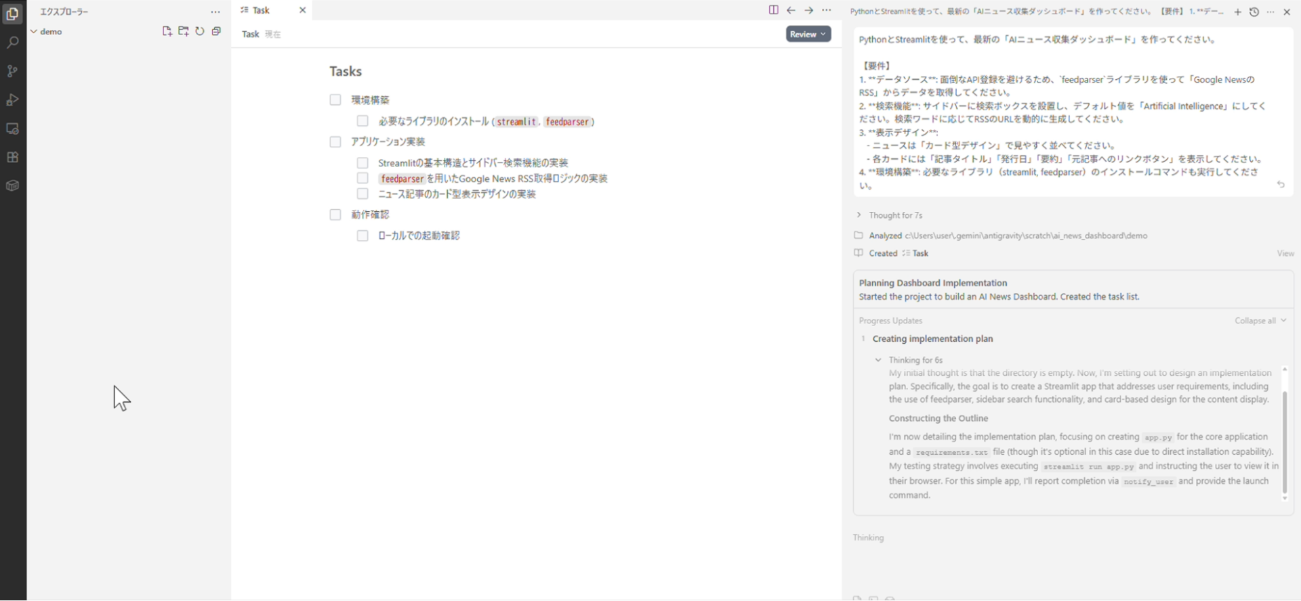Image resolution: width=1301 pixels, height=601 pixels.
Task: Open the Source Control view
Action: pyautogui.click(x=12, y=71)
